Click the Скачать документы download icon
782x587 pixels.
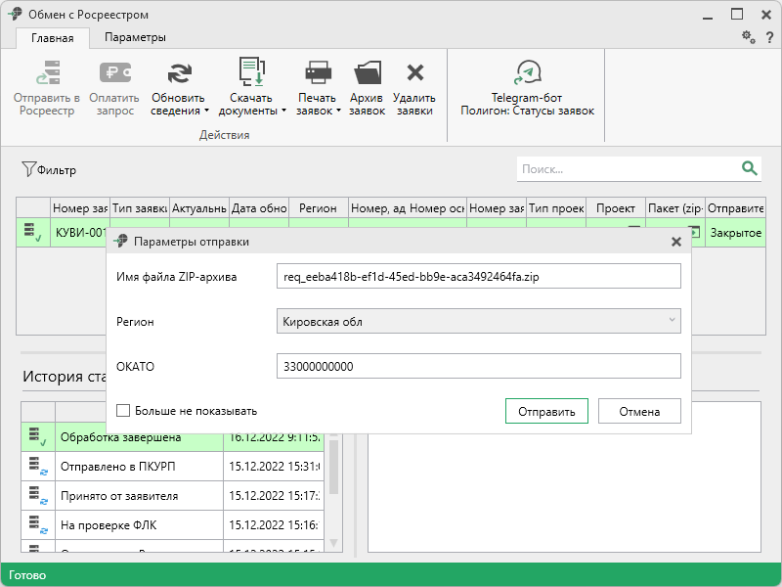click(x=251, y=73)
